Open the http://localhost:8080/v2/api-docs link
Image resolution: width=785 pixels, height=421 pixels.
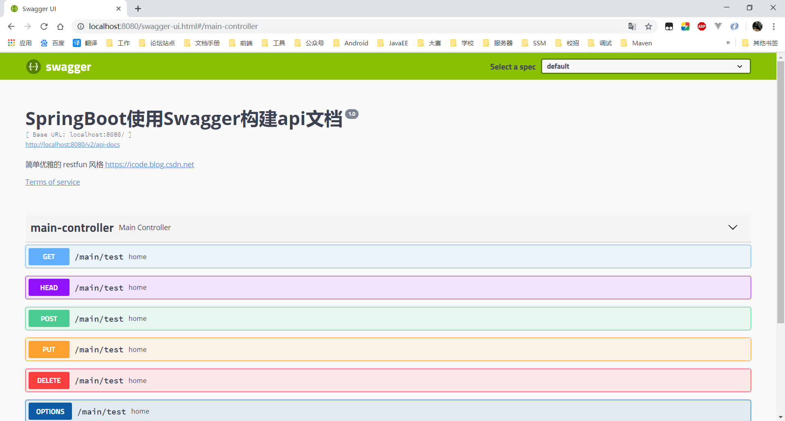[72, 145]
